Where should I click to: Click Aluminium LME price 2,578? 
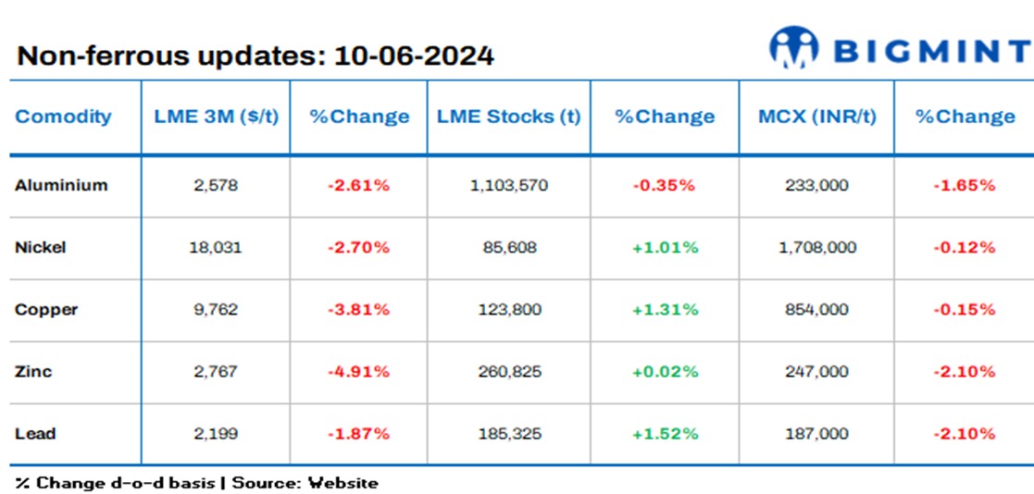pos(216,185)
